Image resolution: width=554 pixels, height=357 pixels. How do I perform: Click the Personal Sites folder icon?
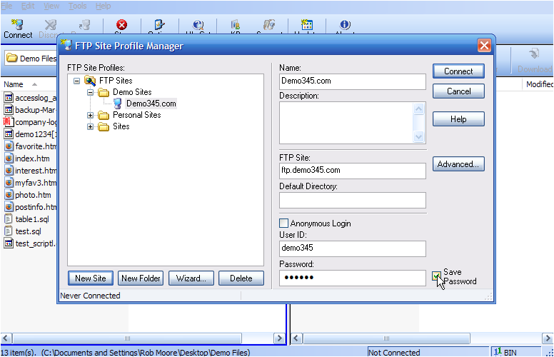click(x=104, y=115)
